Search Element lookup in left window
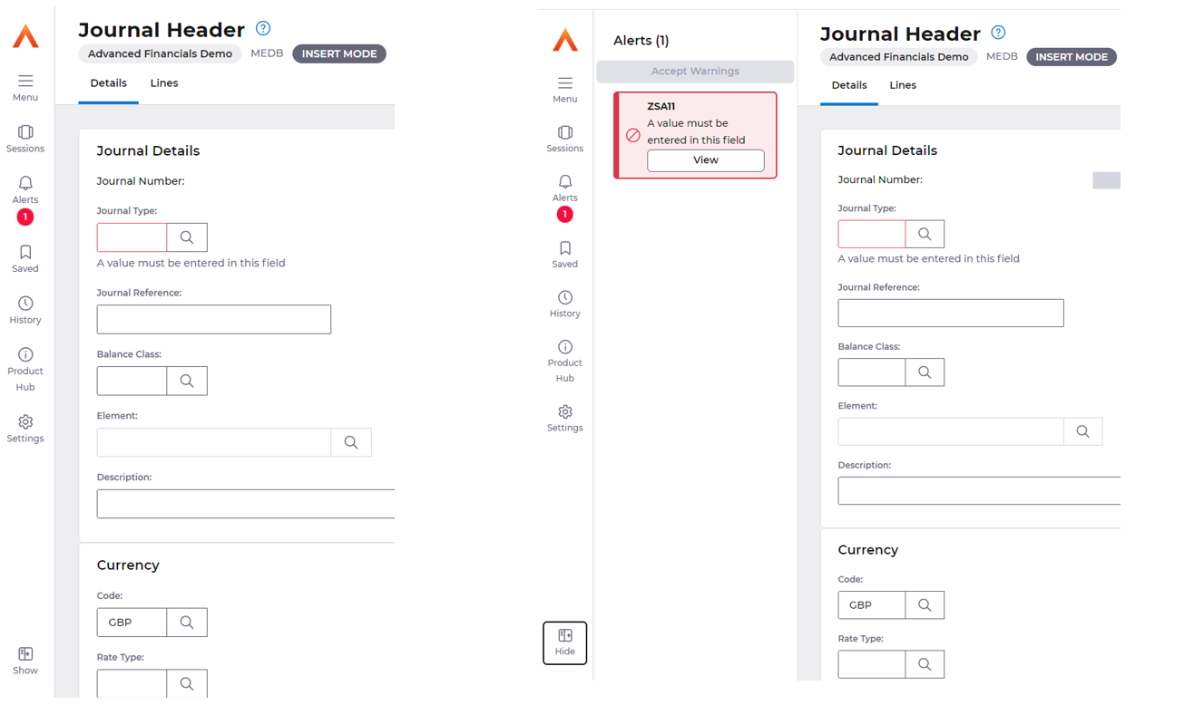The width and height of the screenshot is (1204, 705). pyautogui.click(x=351, y=442)
